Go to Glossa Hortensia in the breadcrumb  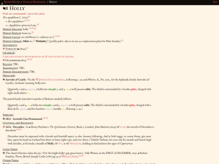(34, 2)
